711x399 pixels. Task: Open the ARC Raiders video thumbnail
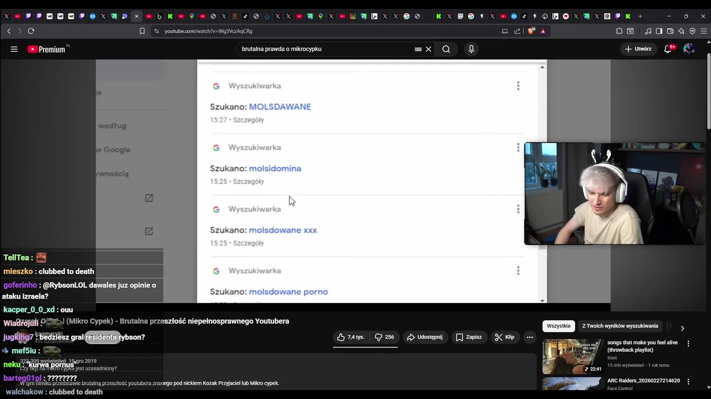pos(572,384)
